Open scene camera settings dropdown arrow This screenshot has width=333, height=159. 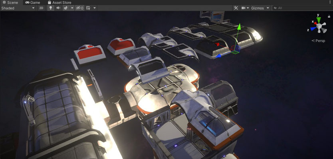[x=248, y=8]
